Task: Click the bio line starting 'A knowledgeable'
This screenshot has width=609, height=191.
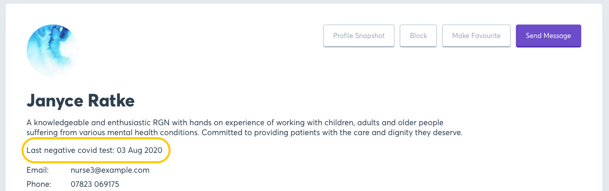Action: click(x=235, y=123)
